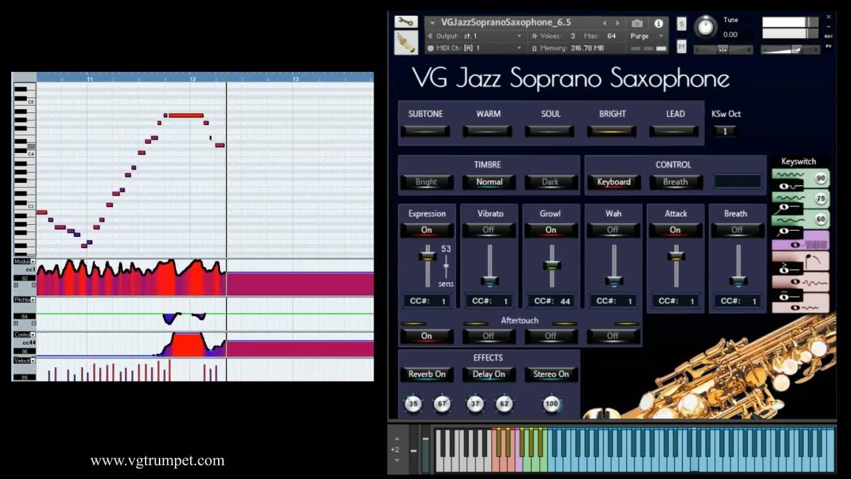Screen dimensions: 851x479
Task: Select the WARM preset button
Action: [488, 131]
